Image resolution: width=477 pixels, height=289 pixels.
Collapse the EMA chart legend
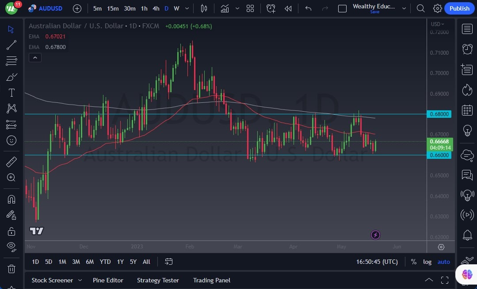(x=35, y=57)
